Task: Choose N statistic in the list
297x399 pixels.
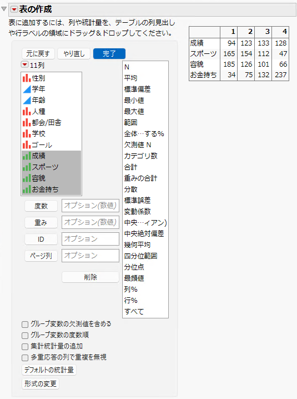Action: [x=127, y=67]
